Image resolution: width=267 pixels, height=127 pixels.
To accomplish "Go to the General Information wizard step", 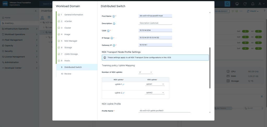I will click(74, 15).
